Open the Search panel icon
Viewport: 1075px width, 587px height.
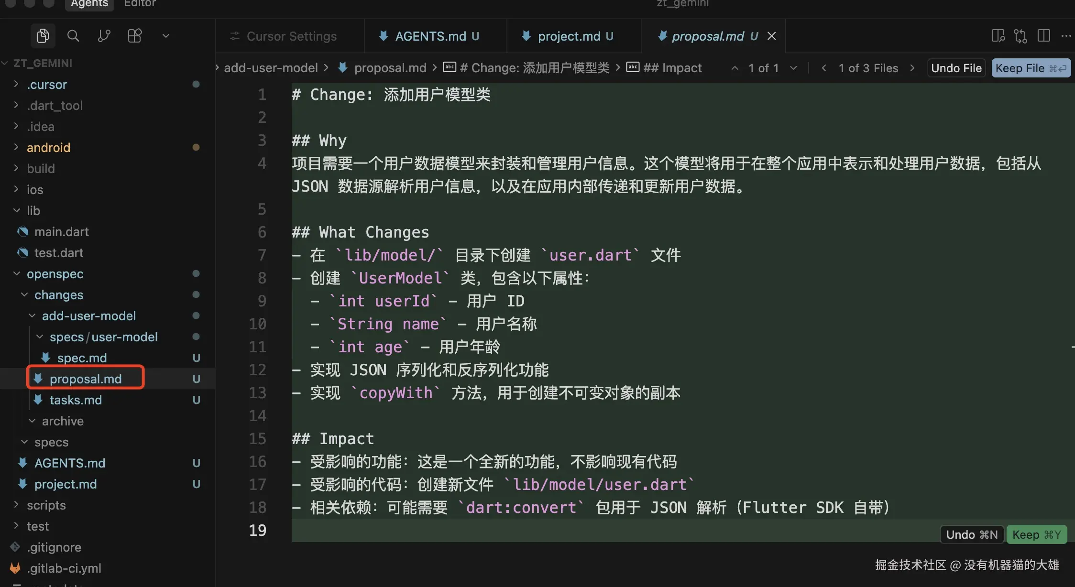(x=73, y=36)
